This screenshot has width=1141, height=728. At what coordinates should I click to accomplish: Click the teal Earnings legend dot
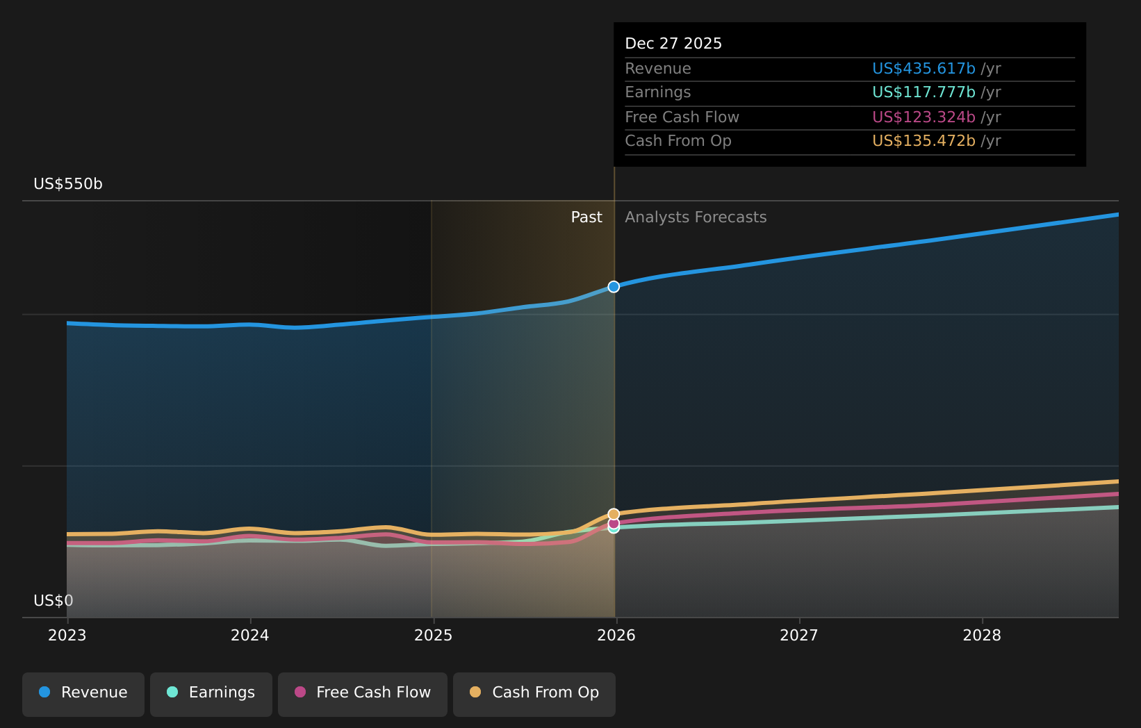172,692
